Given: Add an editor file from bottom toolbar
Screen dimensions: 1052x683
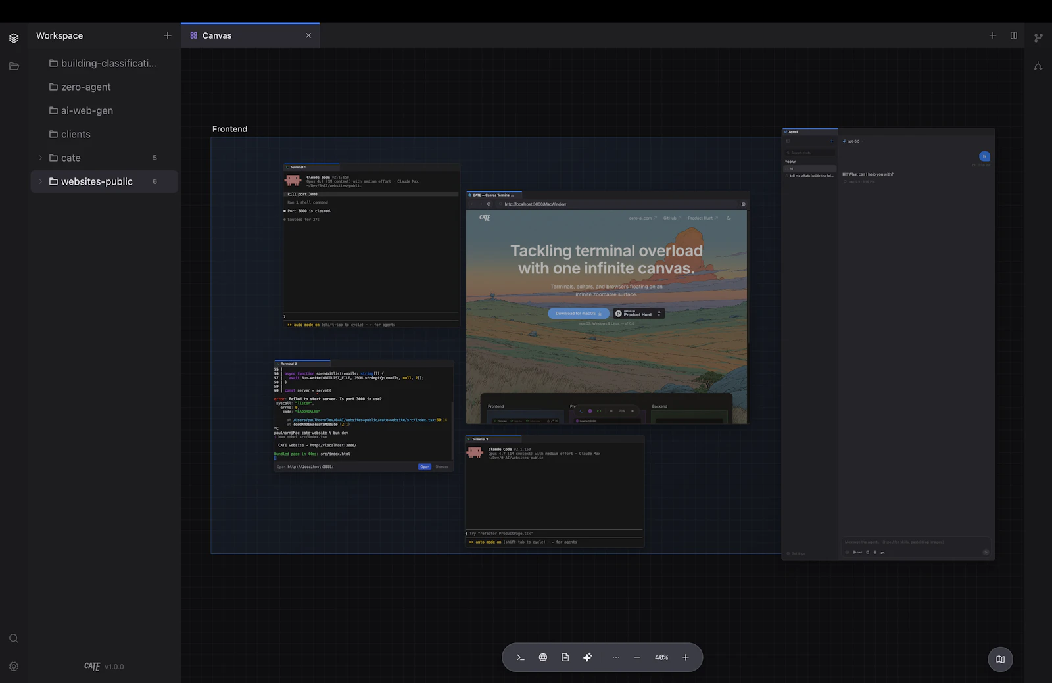Looking at the screenshot, I should coord(565,657).
